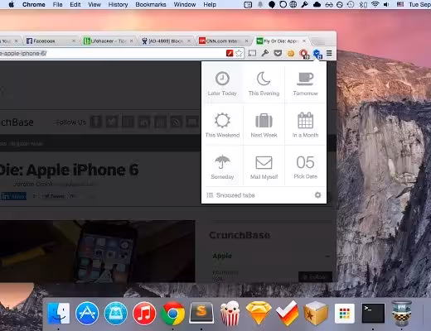The height and width of the screenshot is (331, 431).
Task: Switch to the Facebook tab
Action: pyautogui.click(x=51, y=41)
